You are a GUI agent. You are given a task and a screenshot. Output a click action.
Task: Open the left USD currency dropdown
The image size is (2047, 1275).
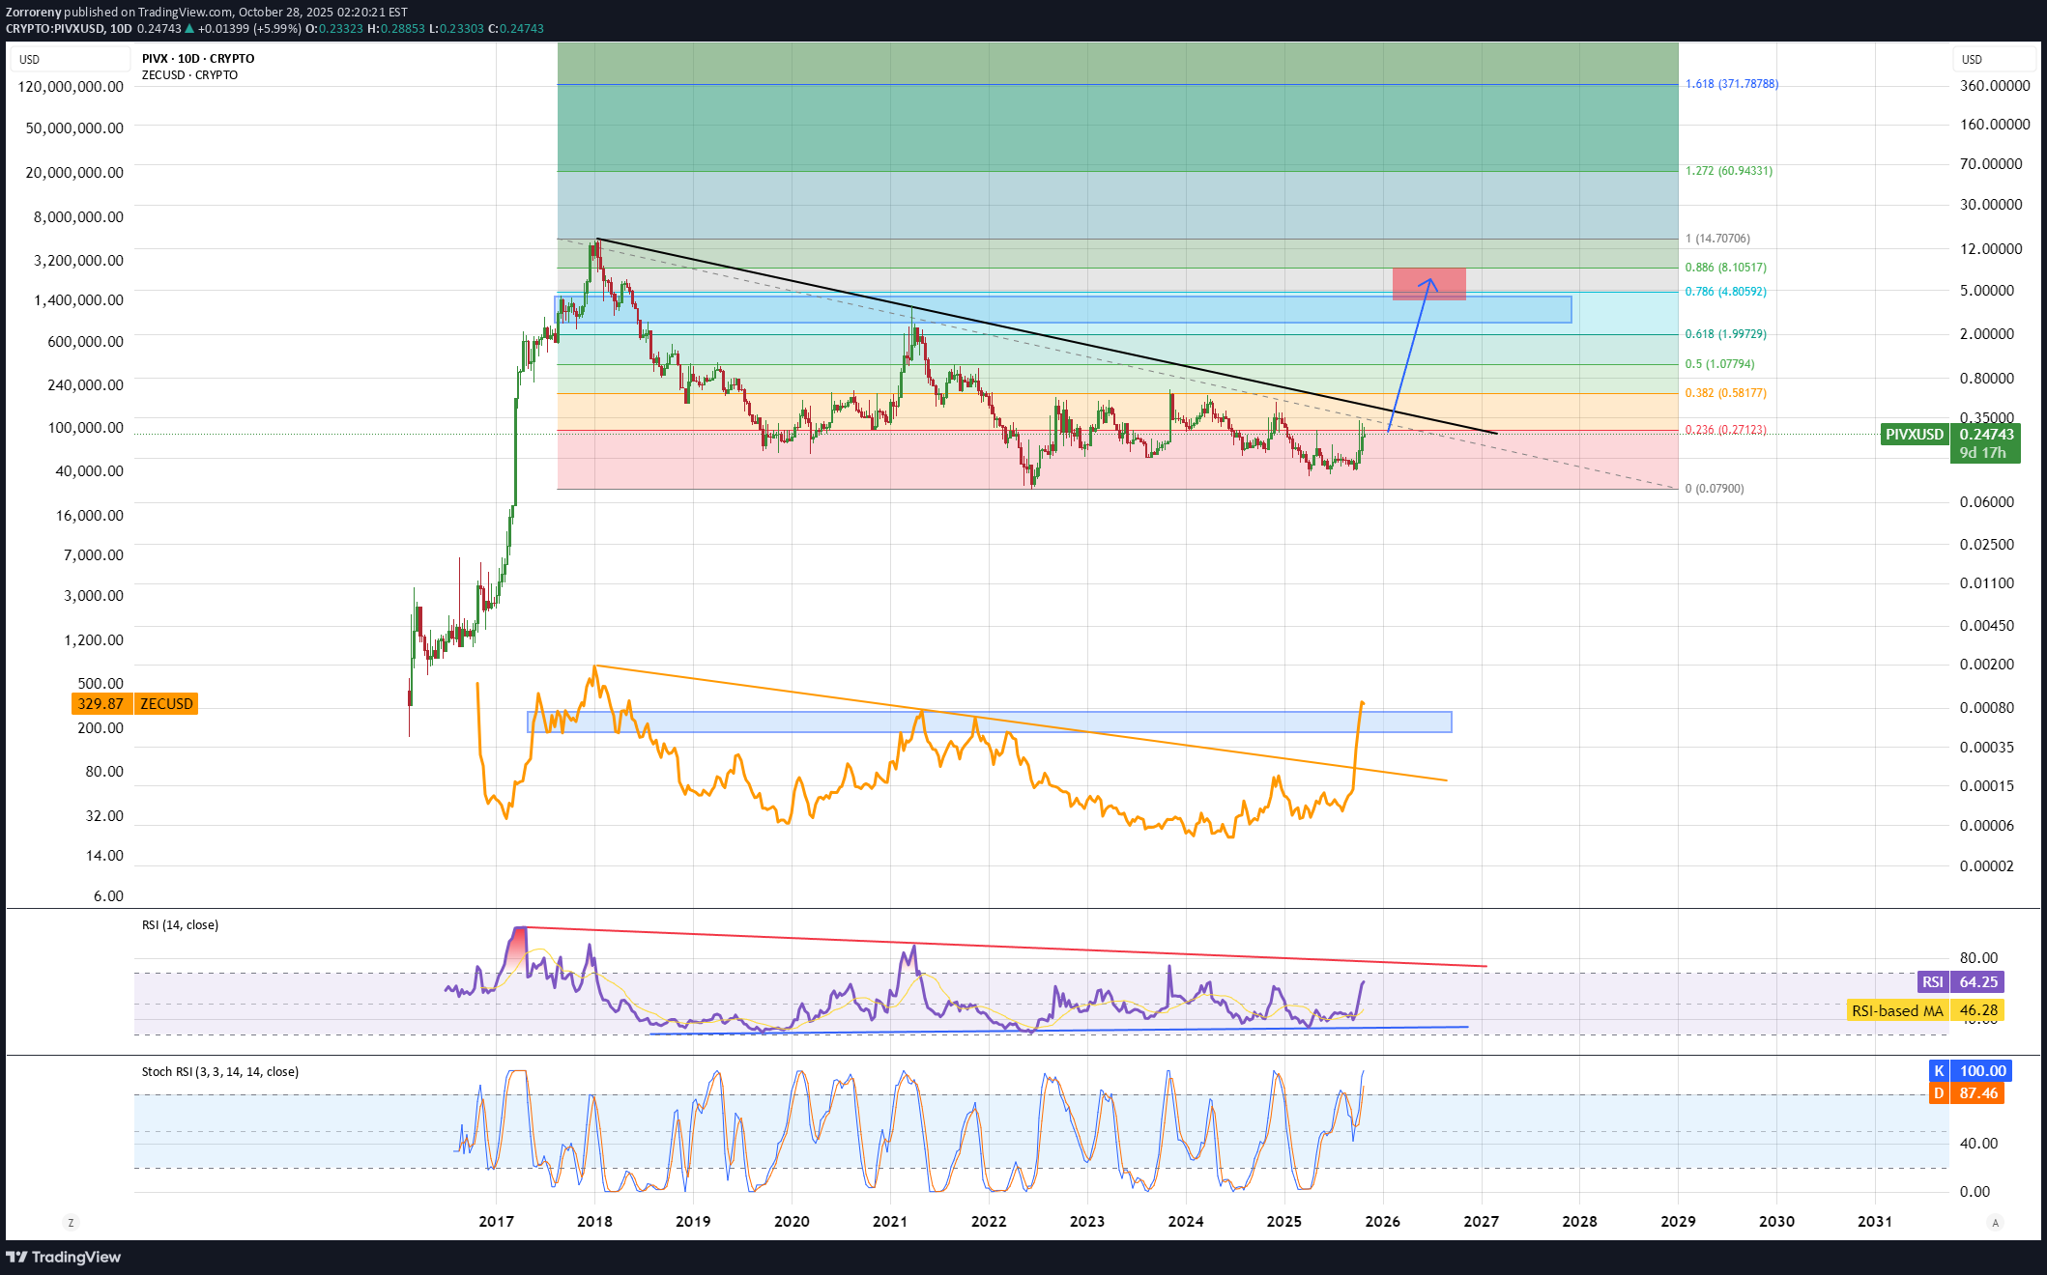[70, 60]
